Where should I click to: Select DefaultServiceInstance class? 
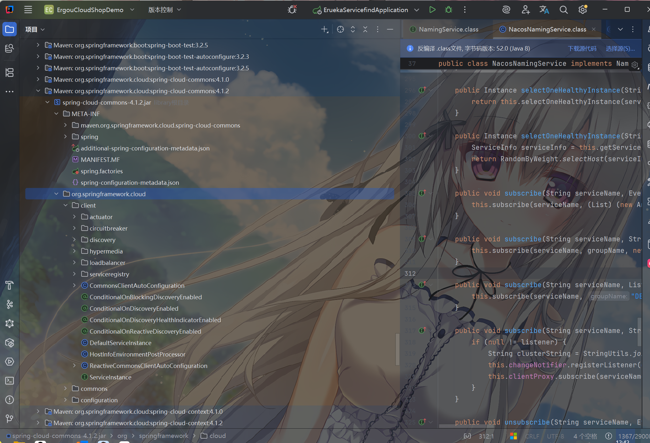coord(120,343)
